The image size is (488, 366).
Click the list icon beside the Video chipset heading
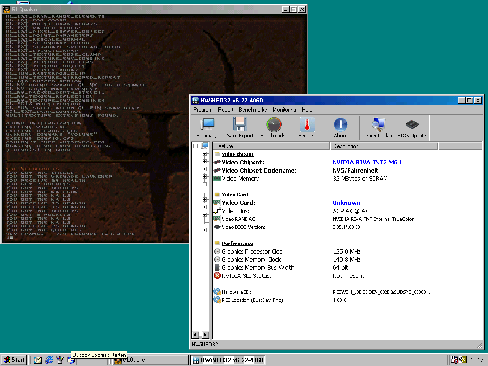click(x=217, y=154)
